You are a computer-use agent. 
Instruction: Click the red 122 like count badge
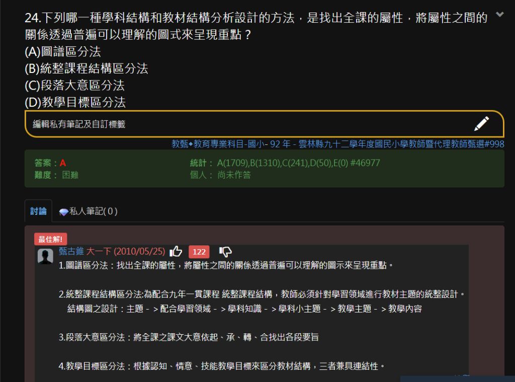199,252
